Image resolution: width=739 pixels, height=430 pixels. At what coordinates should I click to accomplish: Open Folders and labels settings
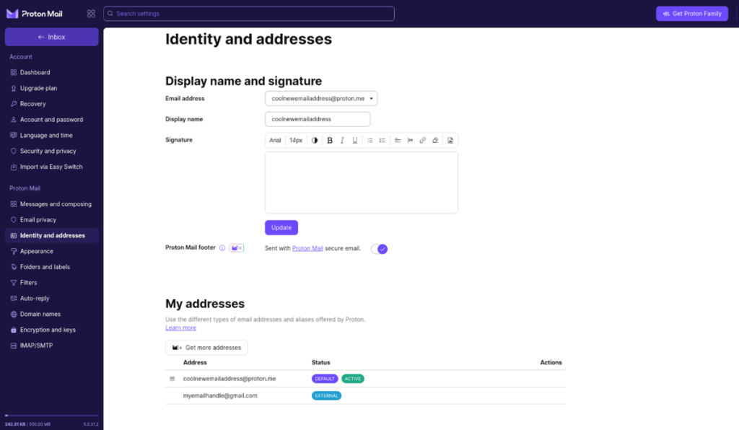(x=51, y=267)
